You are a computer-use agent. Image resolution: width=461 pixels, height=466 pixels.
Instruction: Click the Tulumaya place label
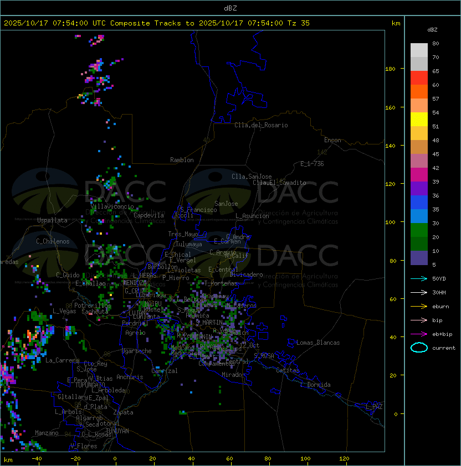click(189, 244)
